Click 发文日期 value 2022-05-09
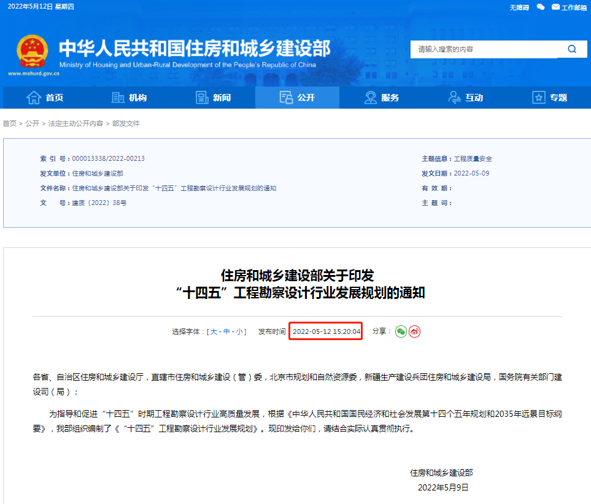 471,173
